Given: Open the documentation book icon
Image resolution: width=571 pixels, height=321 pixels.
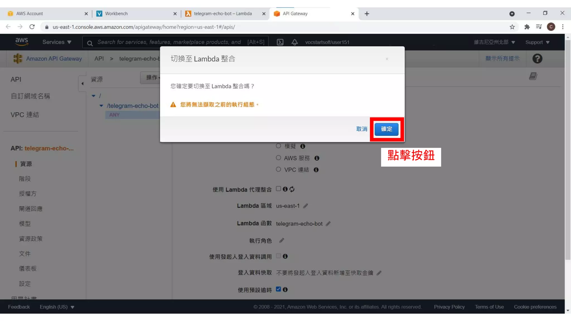Looking at the screenshot, I should coord(533,76).
